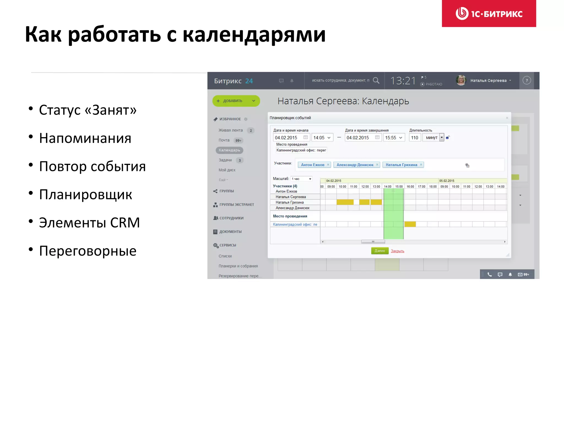
Task: Open end date calendar picker icon
Action: click(x=377, y=137)
